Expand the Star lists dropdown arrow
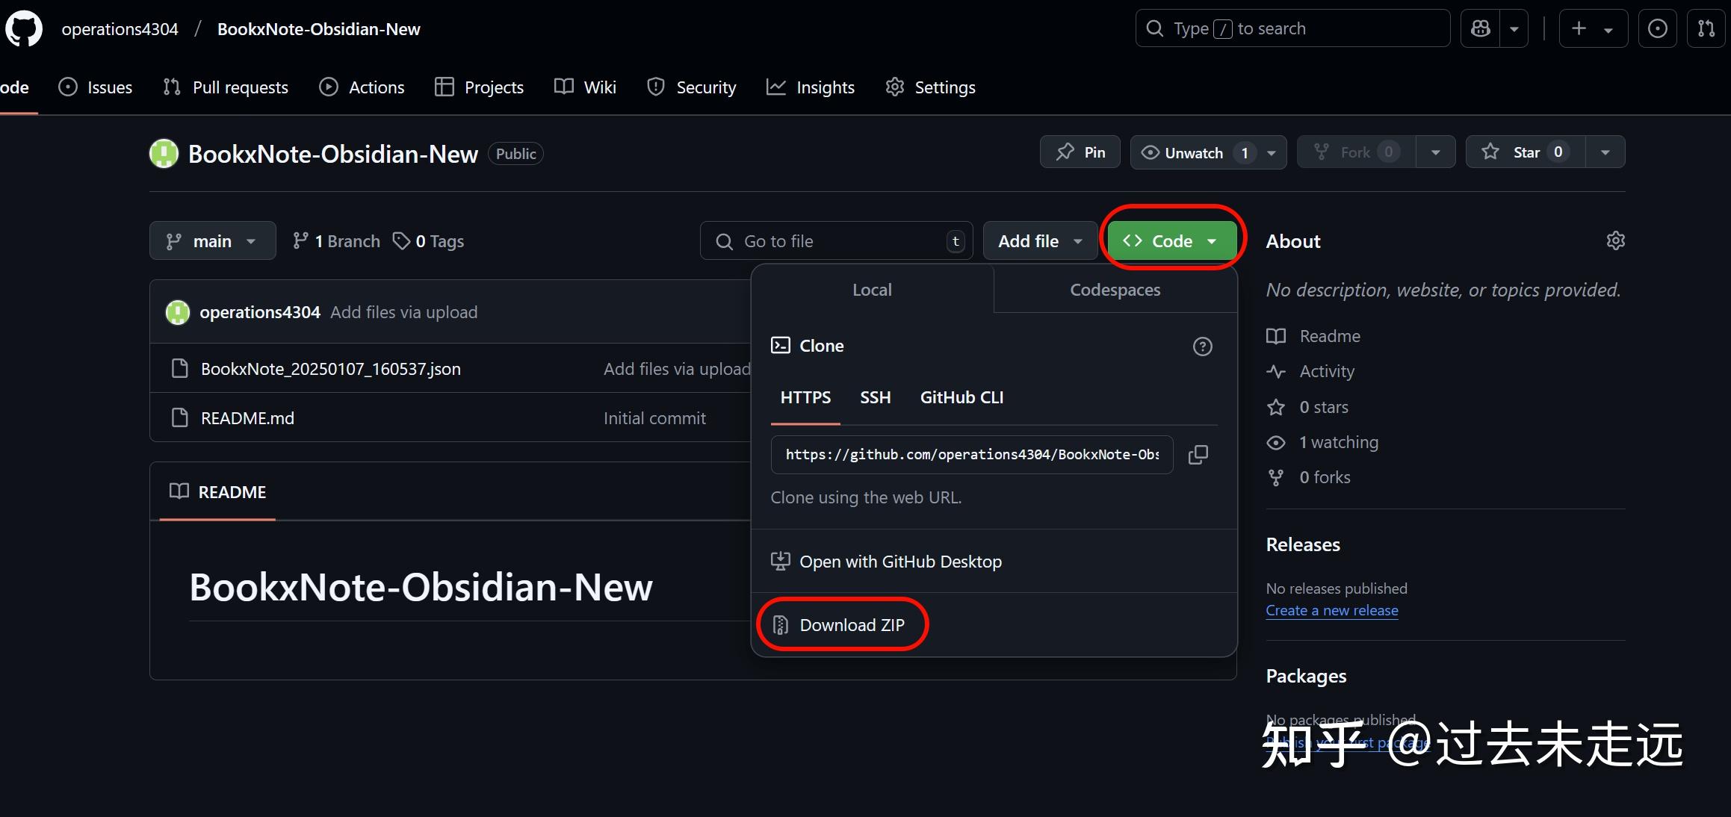 click(1605, 152)
